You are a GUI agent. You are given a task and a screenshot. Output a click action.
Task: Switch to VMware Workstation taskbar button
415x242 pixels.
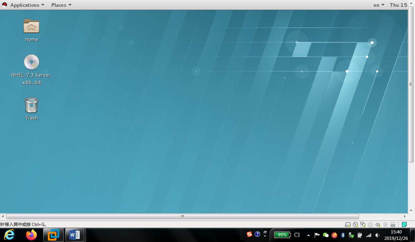click(54, 235)
